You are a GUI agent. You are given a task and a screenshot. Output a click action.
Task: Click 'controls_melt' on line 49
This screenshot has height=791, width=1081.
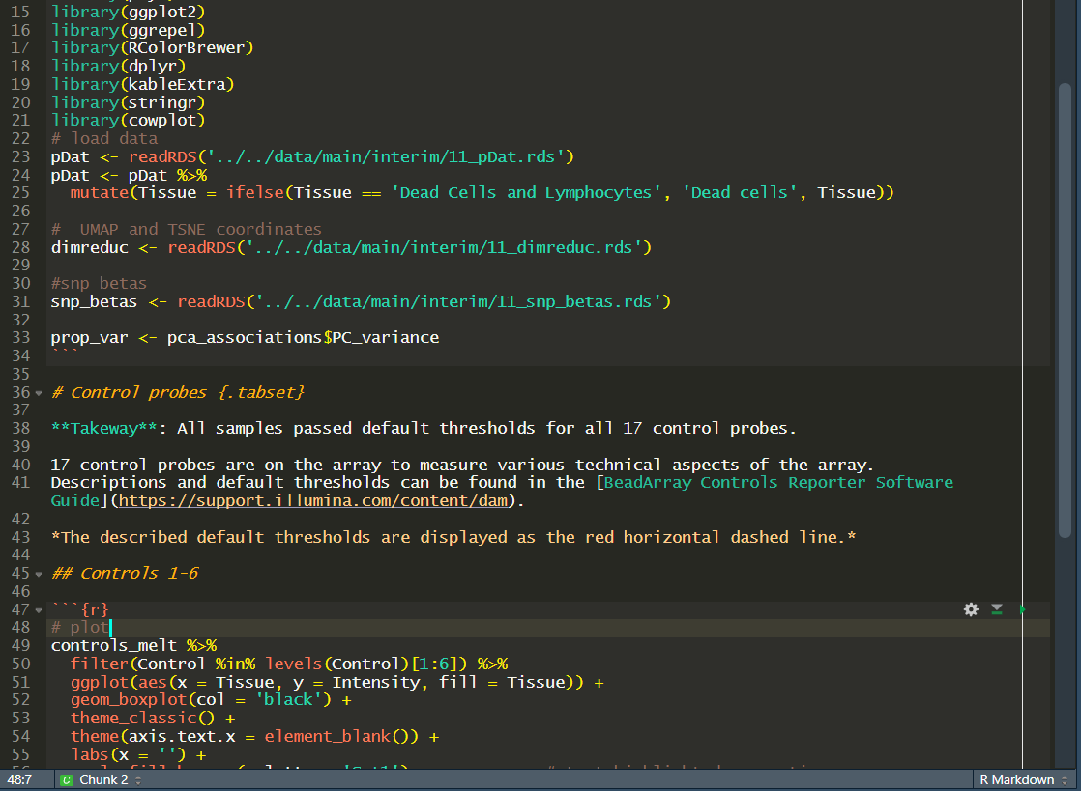tap(114, 646)
